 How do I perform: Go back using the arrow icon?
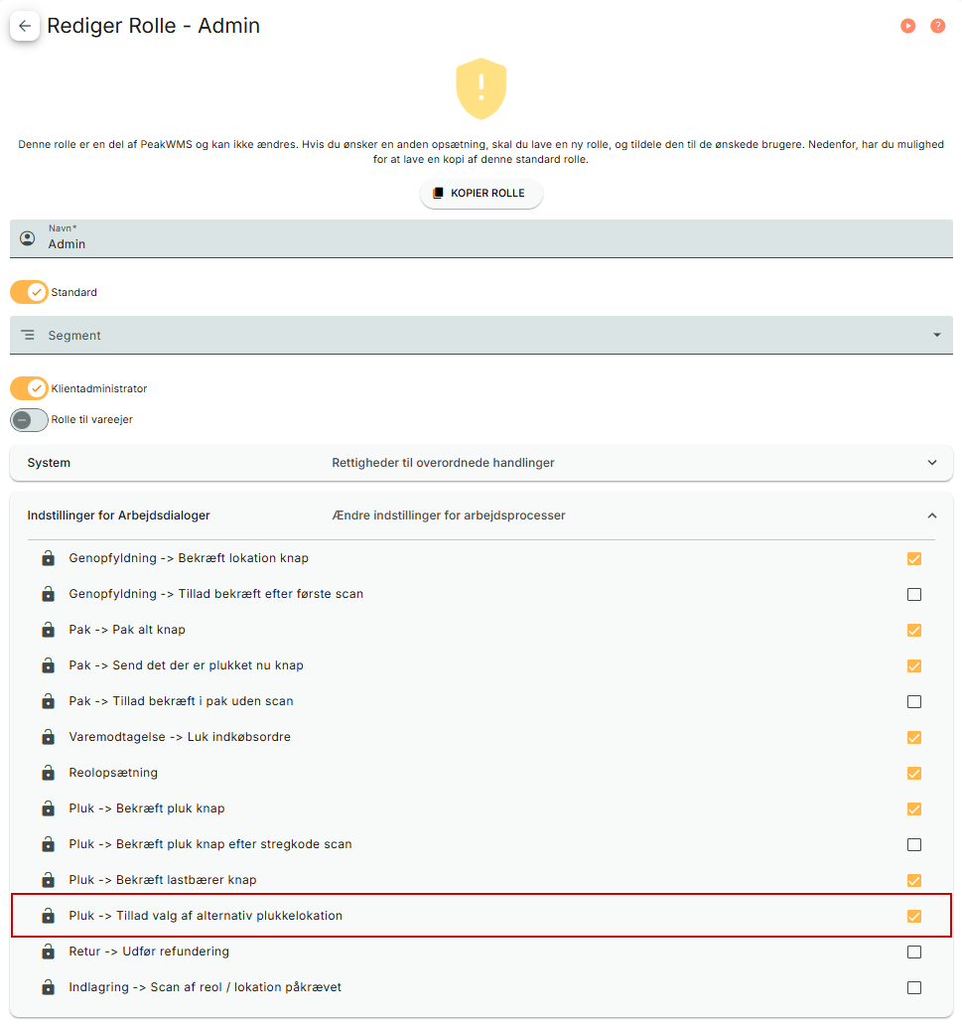coord(24,26)
